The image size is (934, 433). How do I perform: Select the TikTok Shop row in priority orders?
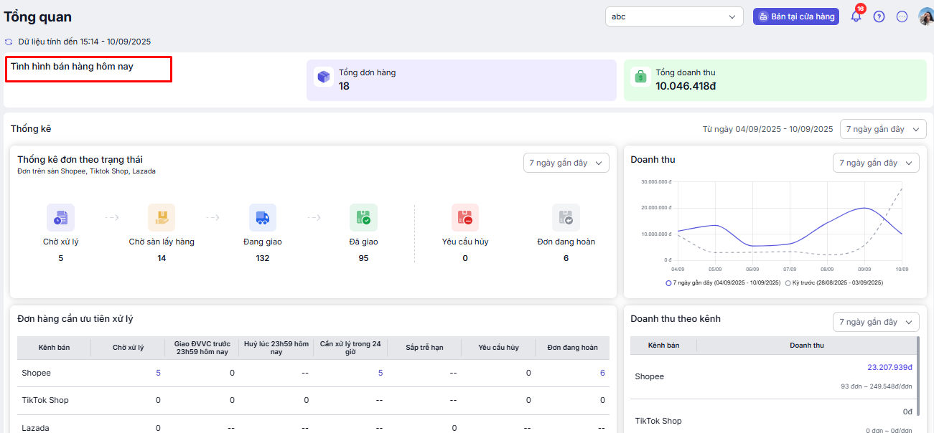313,400
